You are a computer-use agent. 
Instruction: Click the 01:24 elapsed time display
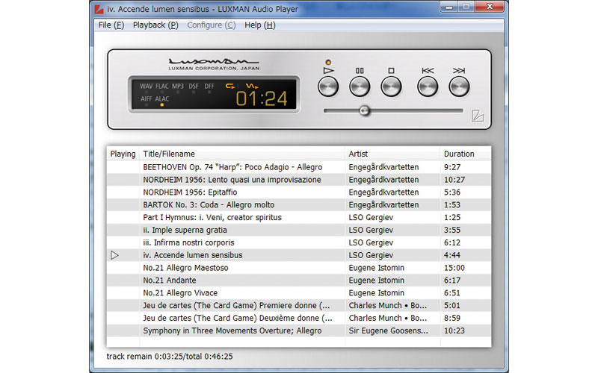(x=261, y=99)
